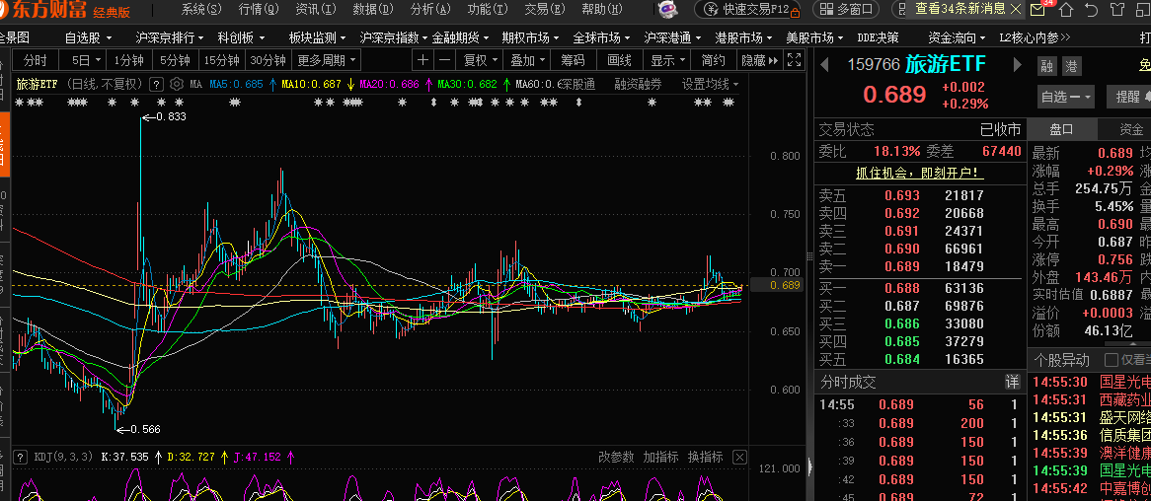The height and width of the screenshot is (501, 1151).
Task: Switch to the 盘口 tab
Action: (x=1061, y=129)
